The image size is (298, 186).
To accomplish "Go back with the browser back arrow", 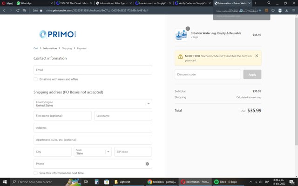I will point(4,10).
